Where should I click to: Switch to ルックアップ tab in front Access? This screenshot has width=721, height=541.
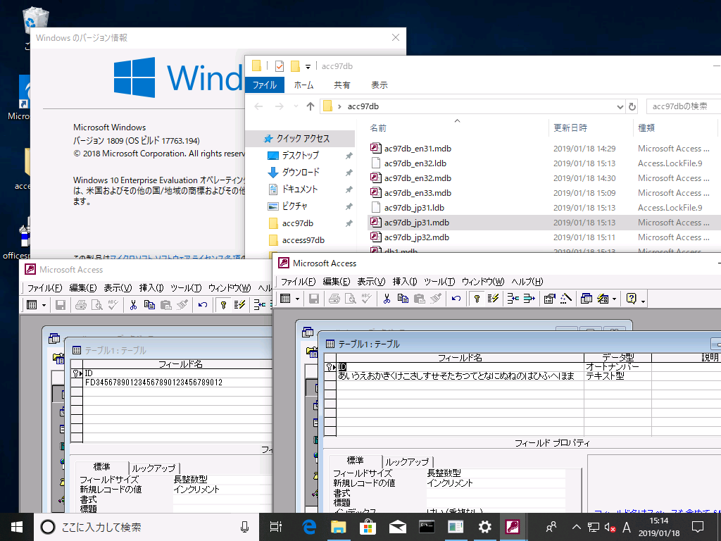coord(407,461)
